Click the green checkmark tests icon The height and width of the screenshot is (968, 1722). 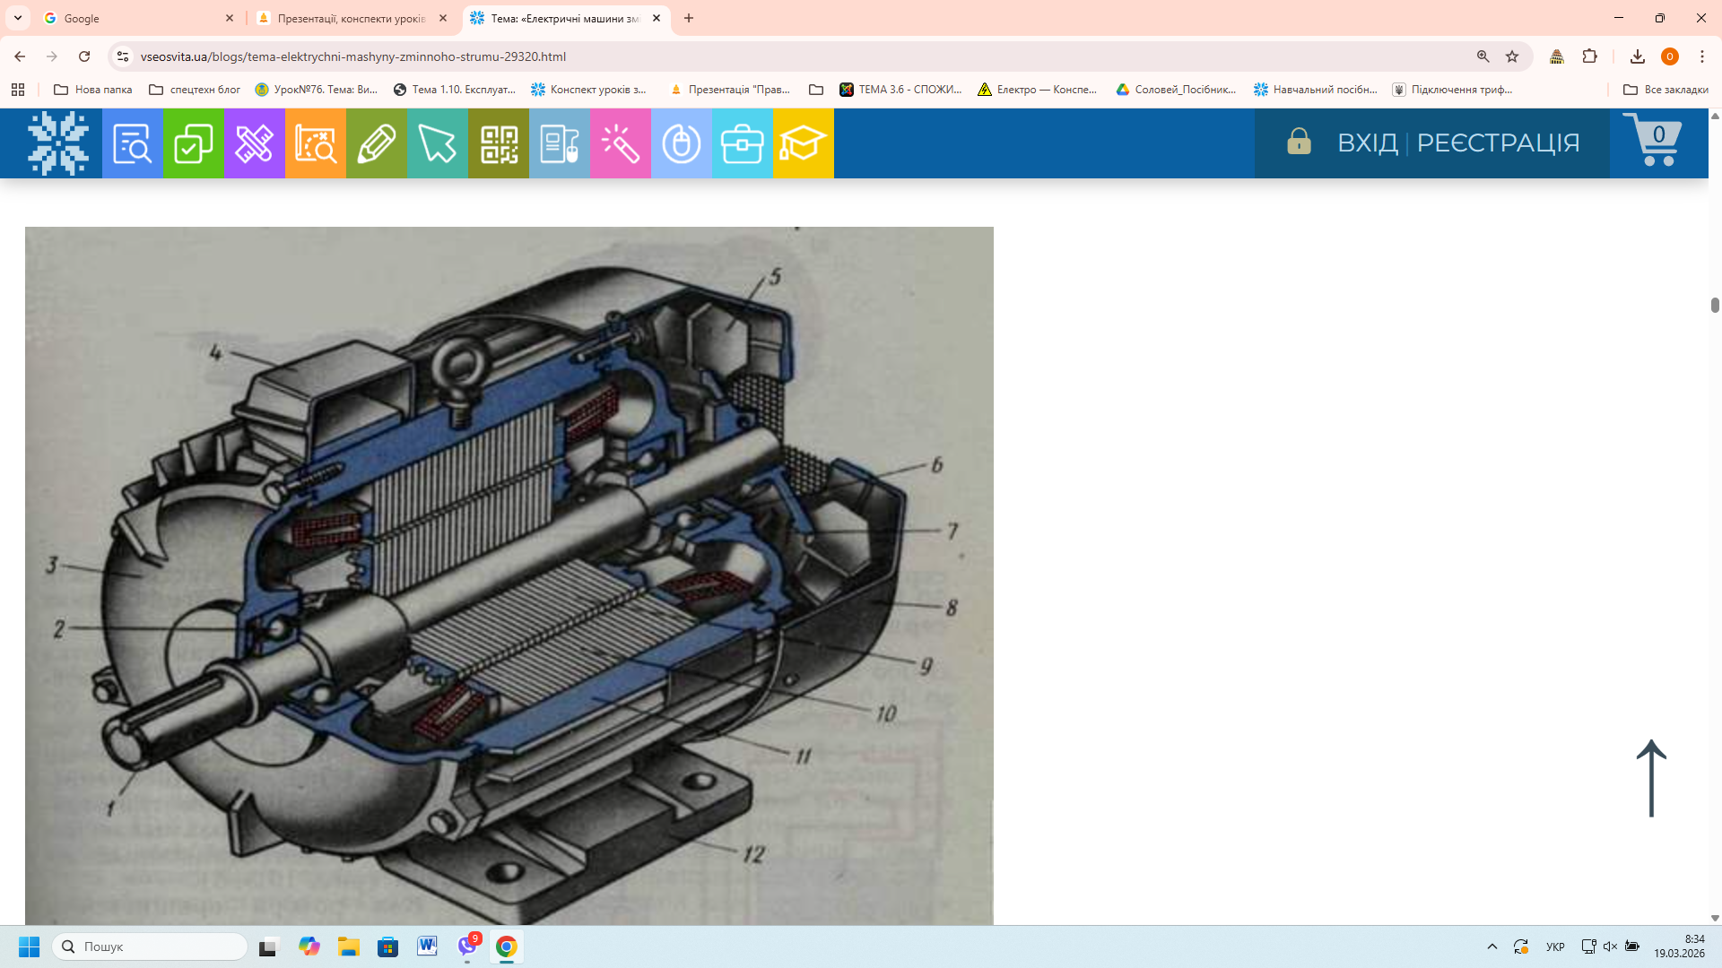(194, 143)
